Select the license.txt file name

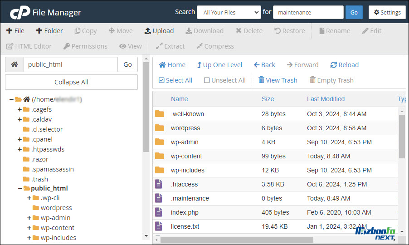[185, 226]
